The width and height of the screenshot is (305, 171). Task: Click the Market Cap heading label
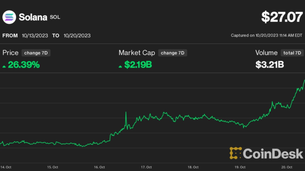(x=137, y=53)
